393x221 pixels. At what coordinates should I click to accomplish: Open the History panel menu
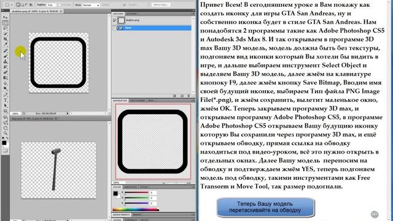[x=193, y=14]
